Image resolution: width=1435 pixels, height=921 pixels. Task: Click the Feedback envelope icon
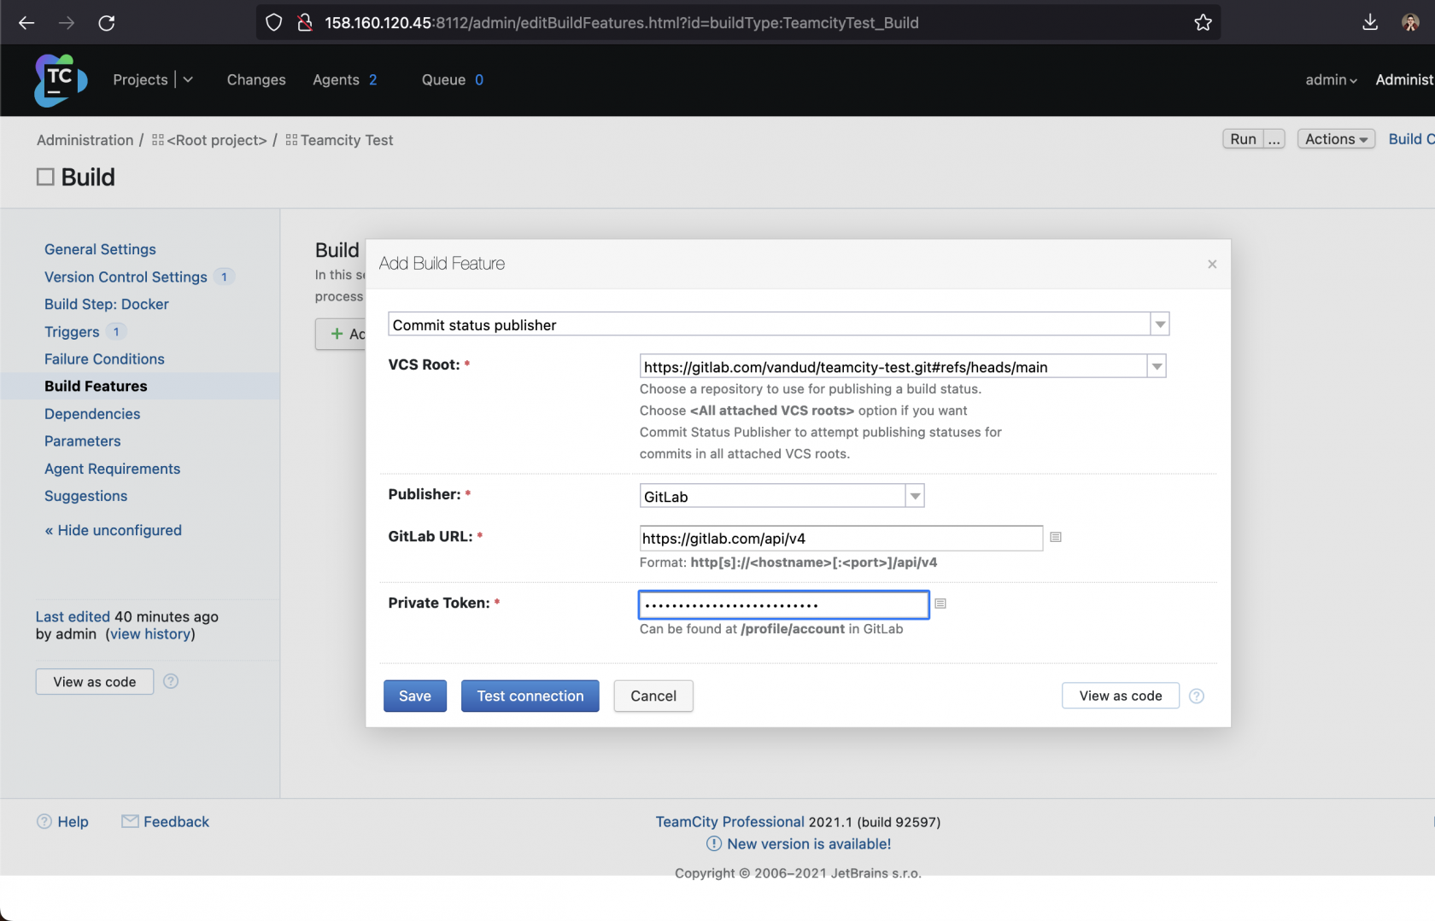[130, 821]
